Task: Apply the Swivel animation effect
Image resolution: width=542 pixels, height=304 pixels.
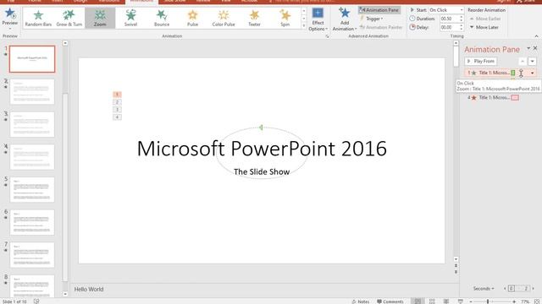Action: coord(130,18)
